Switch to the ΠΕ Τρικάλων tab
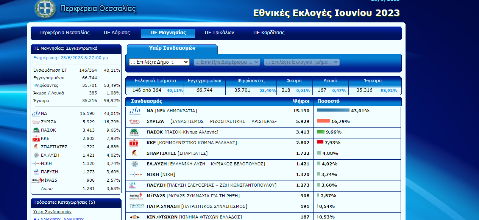The image size is (479, 220). [x=219, y=33]
